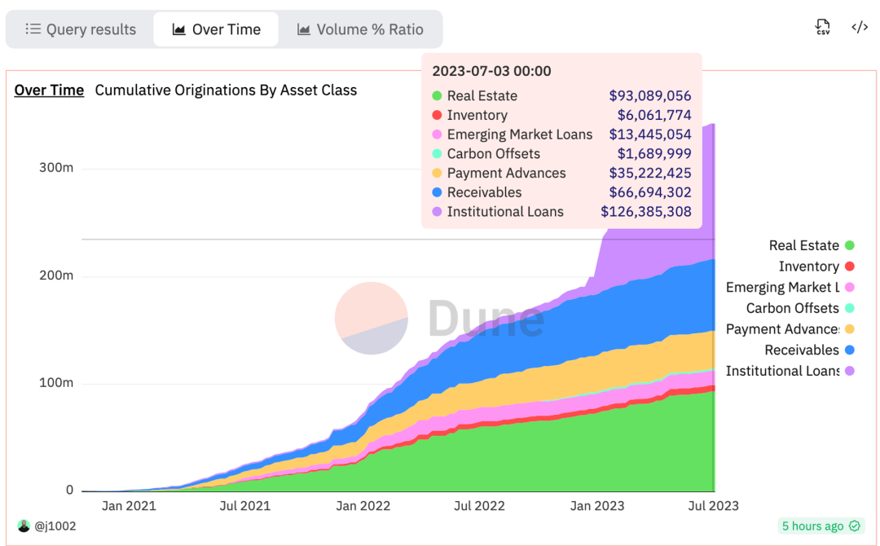Switch to the Volume % Ratio tab
Screen dimensions: 880x546
[x=360, y=29]
